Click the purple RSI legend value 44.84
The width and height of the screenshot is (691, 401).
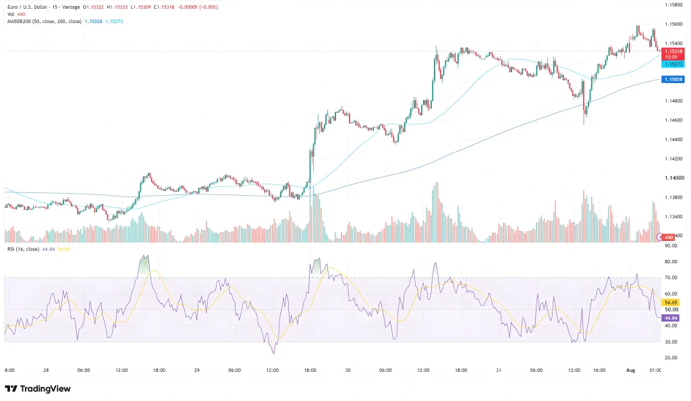tap(49, 249)
